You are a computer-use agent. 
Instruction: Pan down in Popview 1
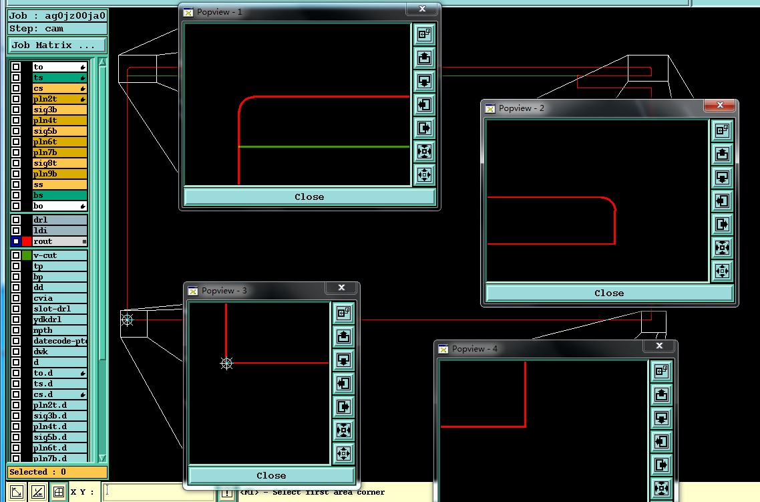point(424,81)
